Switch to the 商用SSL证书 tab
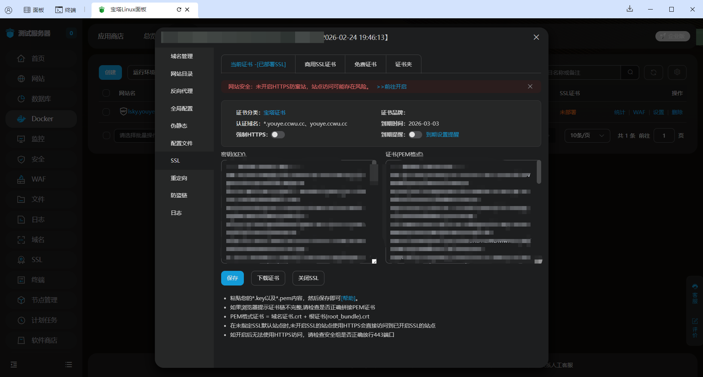This screenshot has width=703, height=377. tap(320, 64)
